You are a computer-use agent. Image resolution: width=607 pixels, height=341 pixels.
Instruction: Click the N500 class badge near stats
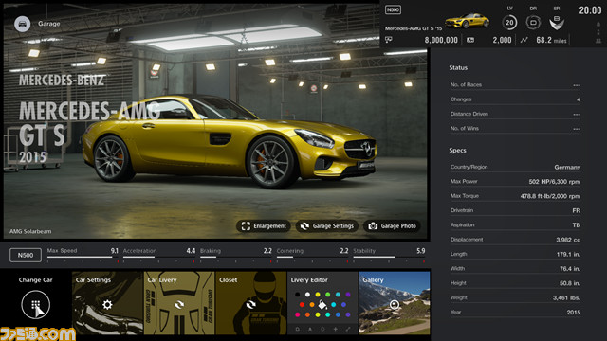click(x=26, y=255)
